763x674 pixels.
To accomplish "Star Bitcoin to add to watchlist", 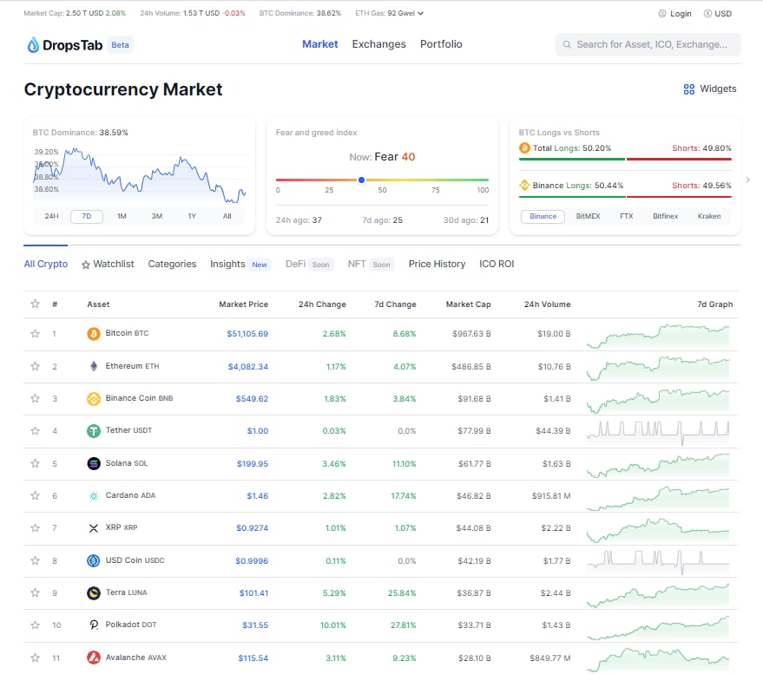I will point(35,334).
